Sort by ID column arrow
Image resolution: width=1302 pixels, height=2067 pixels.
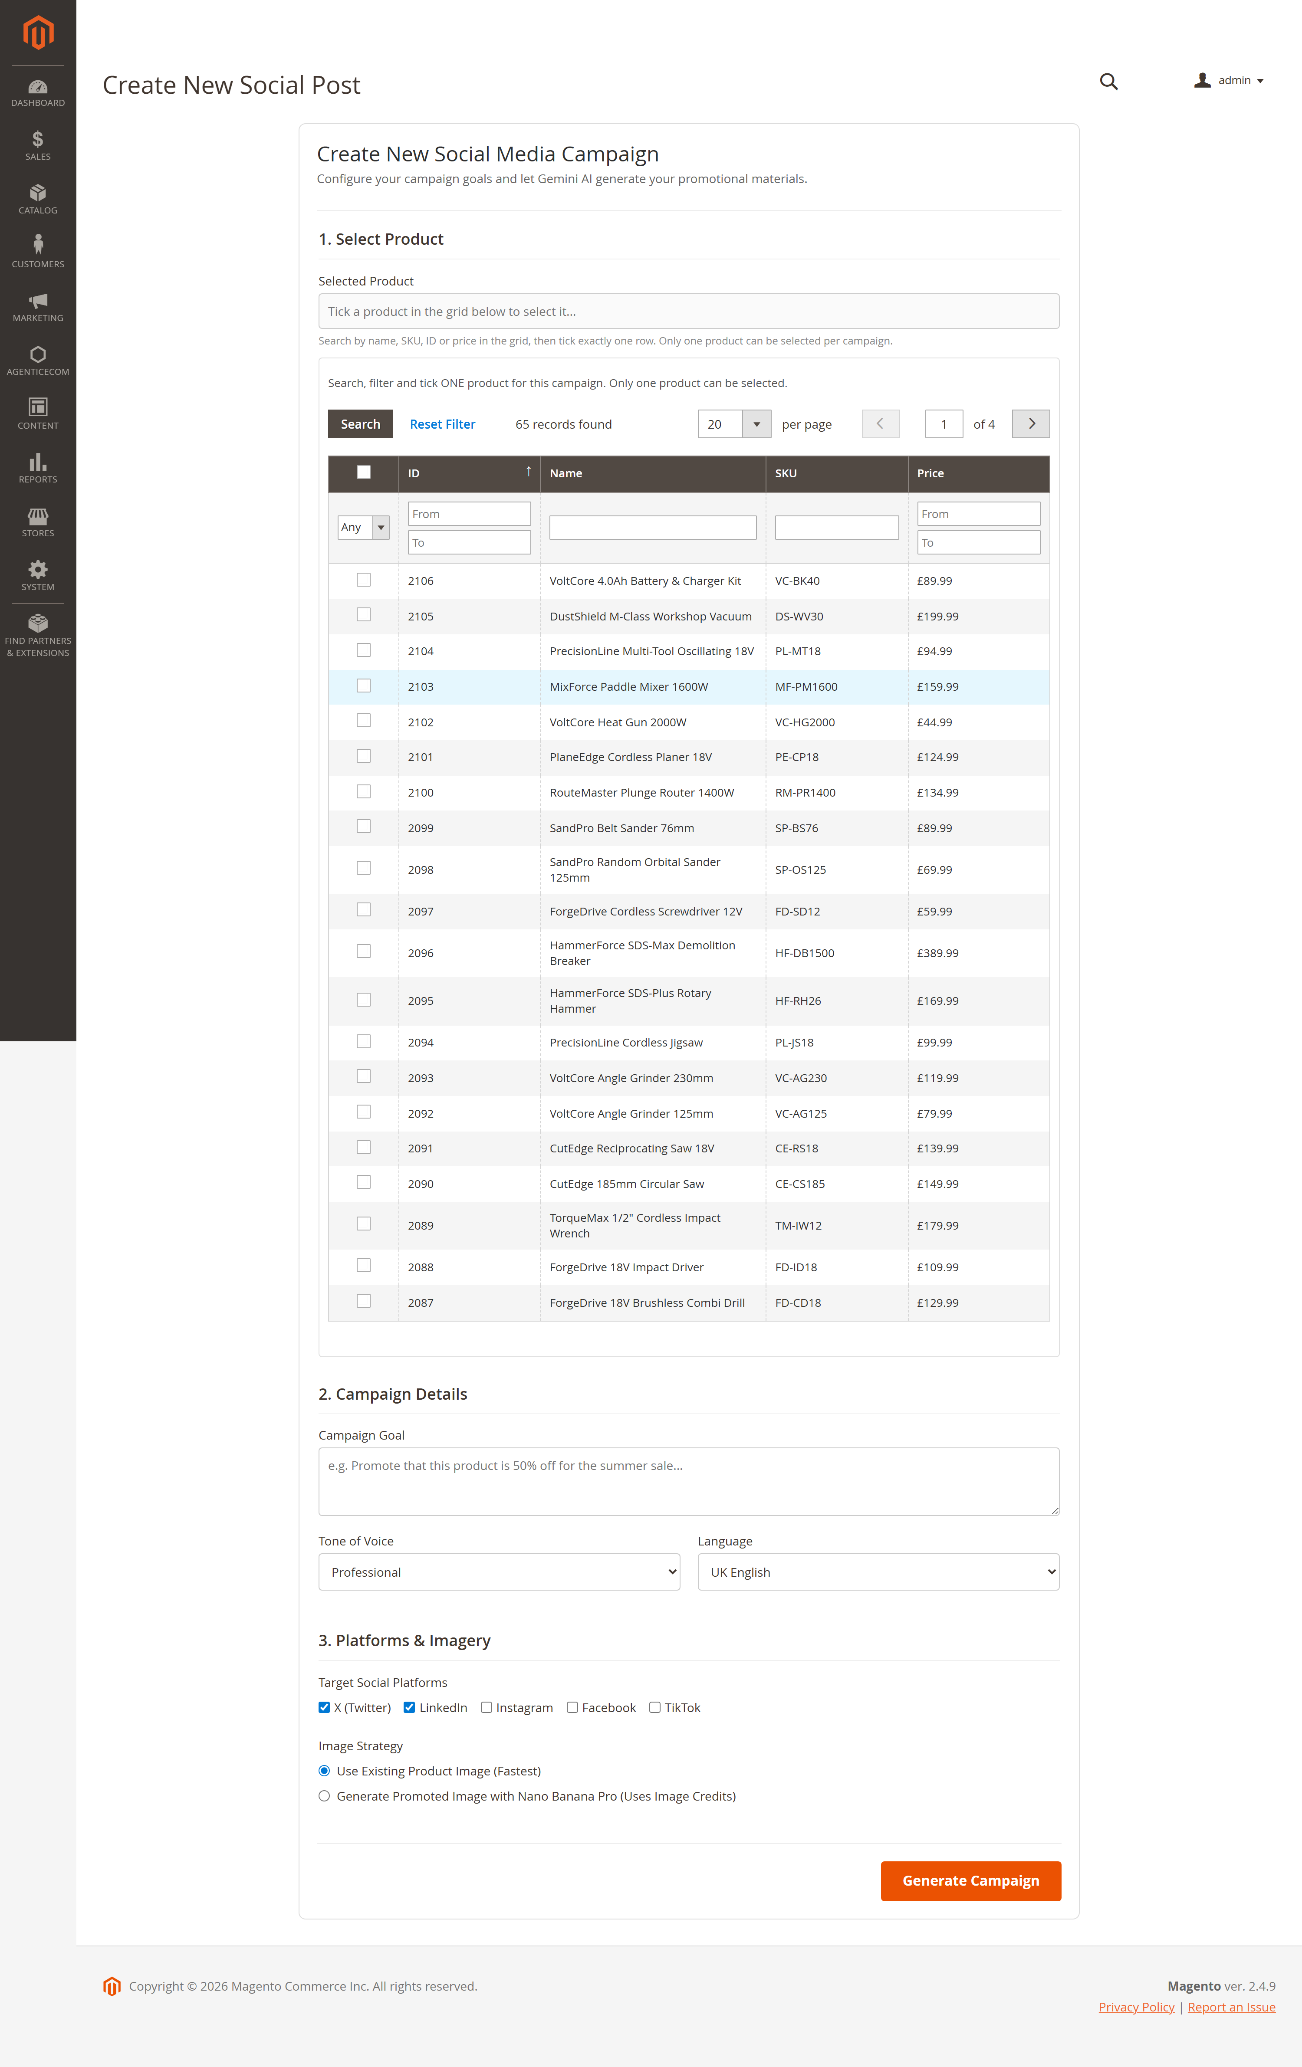click(528, 471)
